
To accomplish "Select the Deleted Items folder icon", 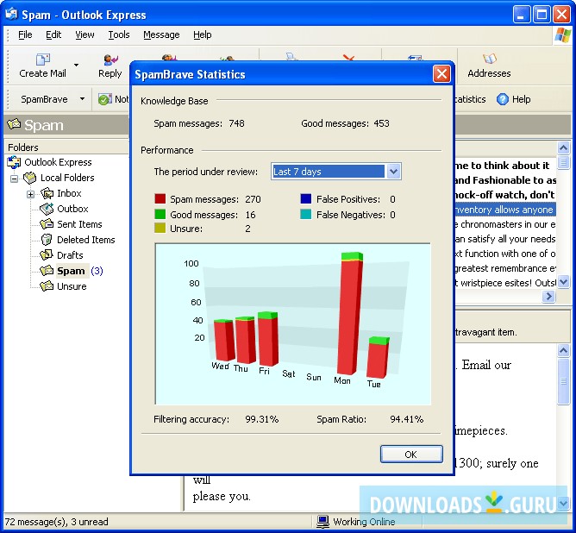I will click(x=47, y=240).
